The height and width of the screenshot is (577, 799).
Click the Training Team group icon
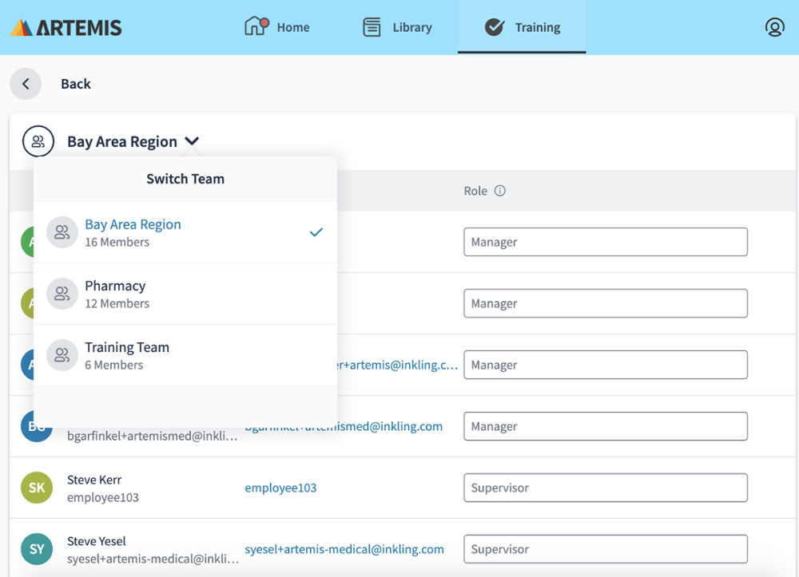(62, 355)
